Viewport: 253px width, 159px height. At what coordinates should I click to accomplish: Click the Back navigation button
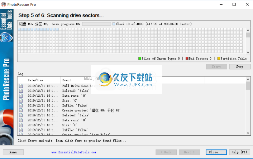pyautogui.click(x=166, y=152)
